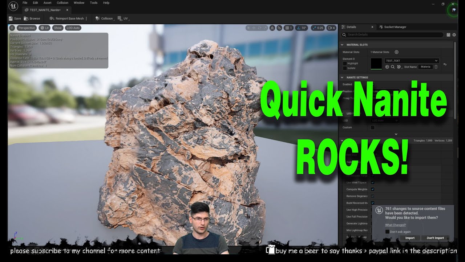Open Details panel settings gear
Viewport: 465px width, 262px height.
[x=454, y=35]
